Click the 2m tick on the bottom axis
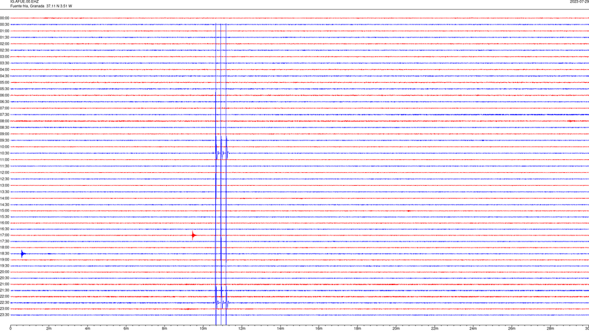The height and width of the screenshot is (331, 589). (x=49, y=329)
